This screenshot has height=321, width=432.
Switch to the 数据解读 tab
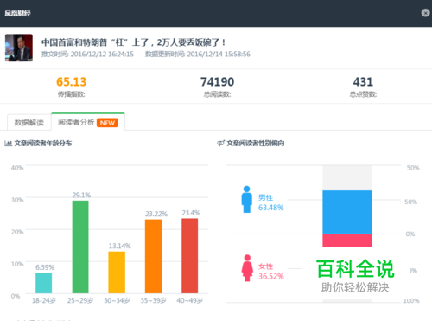pos(29,123)
